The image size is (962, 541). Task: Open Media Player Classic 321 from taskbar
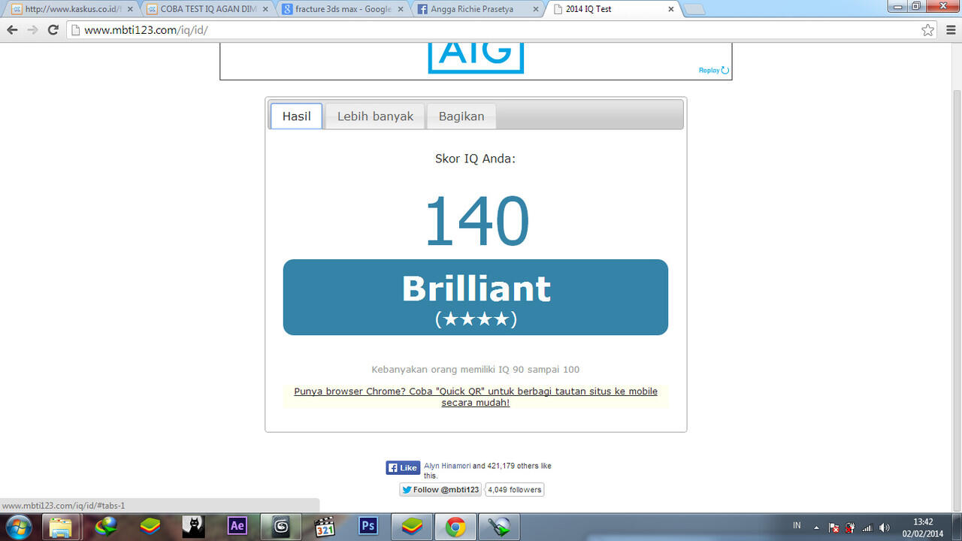(x=325, y=527)
